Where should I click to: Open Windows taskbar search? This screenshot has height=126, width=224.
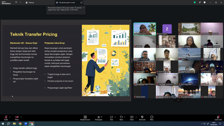pyautogui.click(x=8, y=124)
